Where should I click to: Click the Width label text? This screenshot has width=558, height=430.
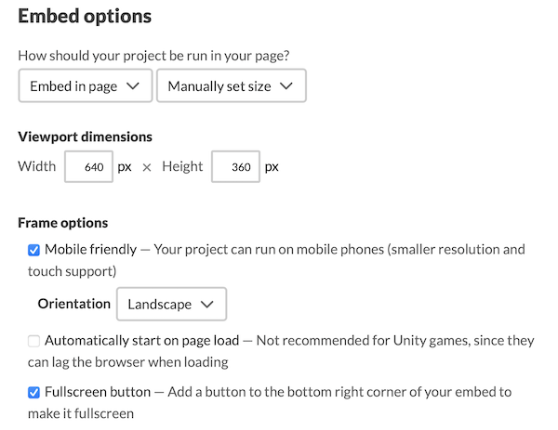point(37,167)
